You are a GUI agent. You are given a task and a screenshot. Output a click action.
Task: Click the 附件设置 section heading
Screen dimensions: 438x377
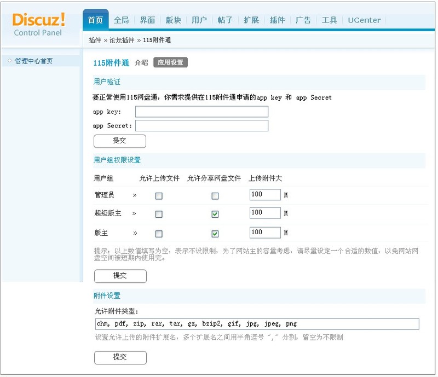[107, 295]
